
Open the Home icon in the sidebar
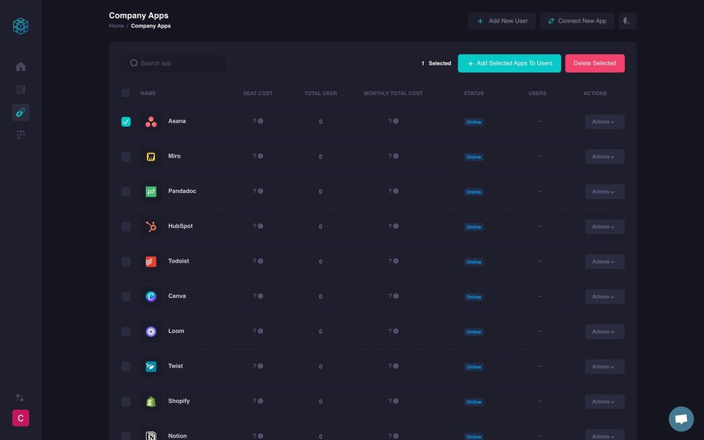pos(20,66)
